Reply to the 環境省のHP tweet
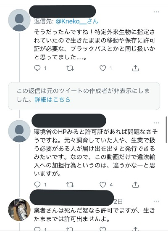Viewport: 168px width, 233px height. click(x=37, y=185)
